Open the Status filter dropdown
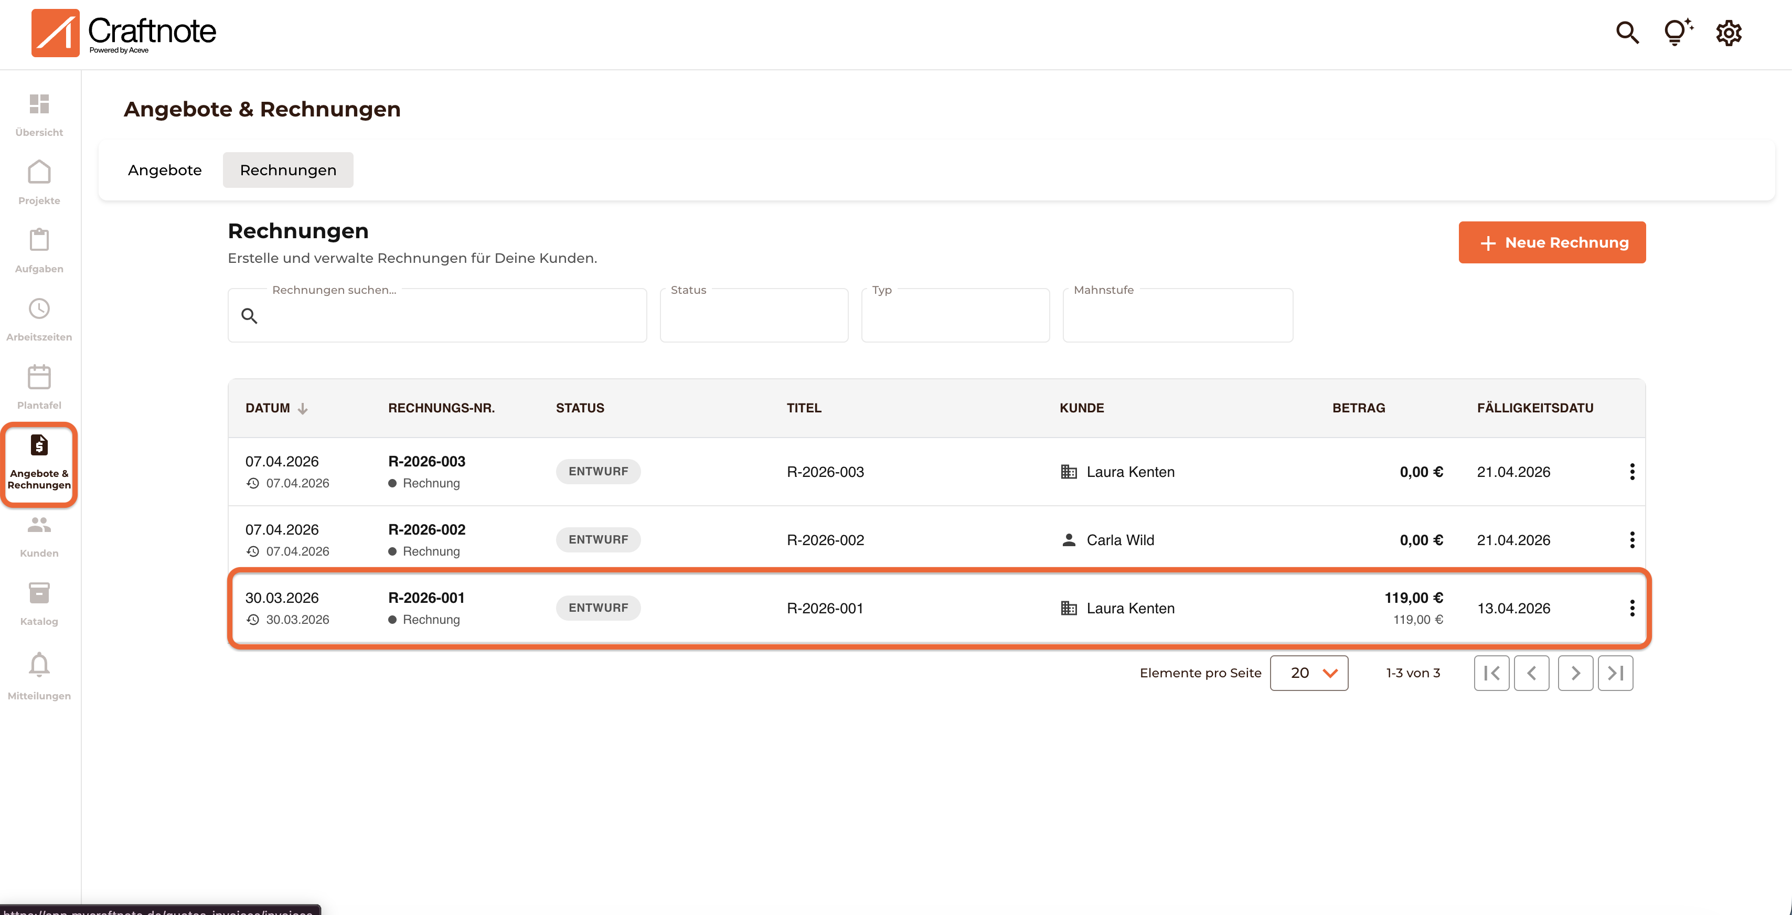This screenshot has height=915, width=1792. coord(753,316)
